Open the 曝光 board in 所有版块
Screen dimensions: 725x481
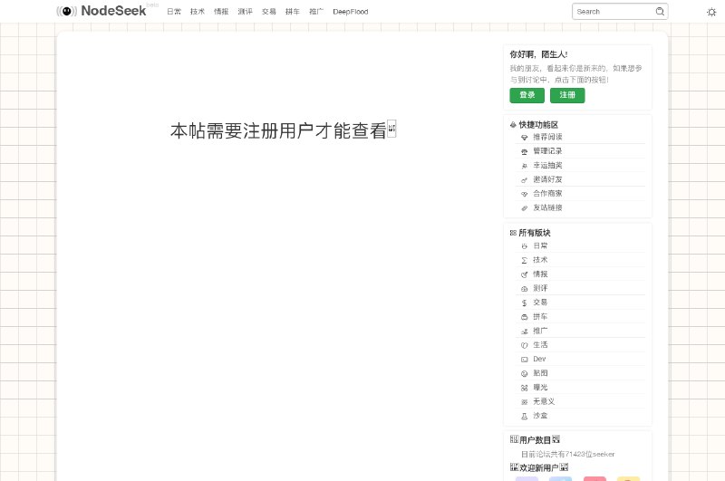(540, 387)
